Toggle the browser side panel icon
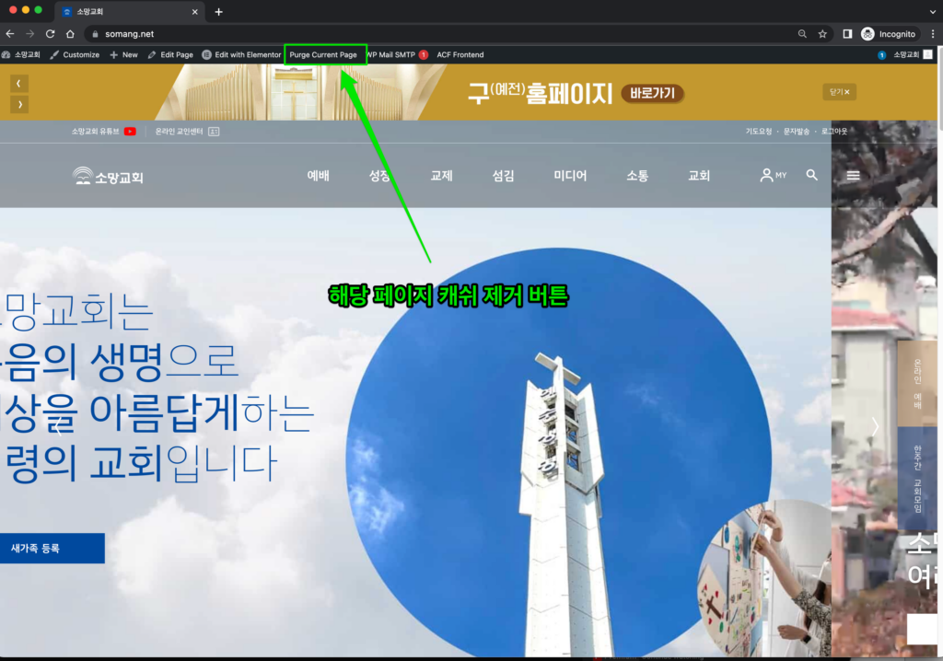 (x=847, y=34)
